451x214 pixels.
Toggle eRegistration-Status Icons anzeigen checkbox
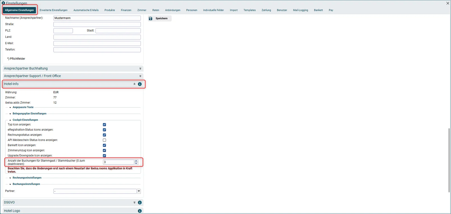[x=104, y=130]
